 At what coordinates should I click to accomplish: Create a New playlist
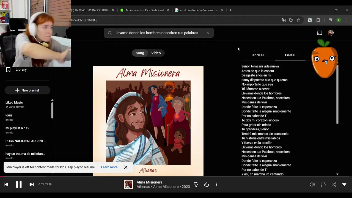click(x=27, y=90)
